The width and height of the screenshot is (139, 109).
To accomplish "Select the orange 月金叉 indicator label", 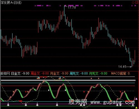I will (x=59, y=73).
